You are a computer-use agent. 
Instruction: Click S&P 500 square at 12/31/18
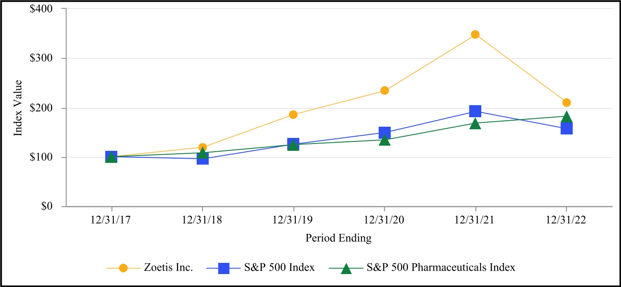point(203,159)
